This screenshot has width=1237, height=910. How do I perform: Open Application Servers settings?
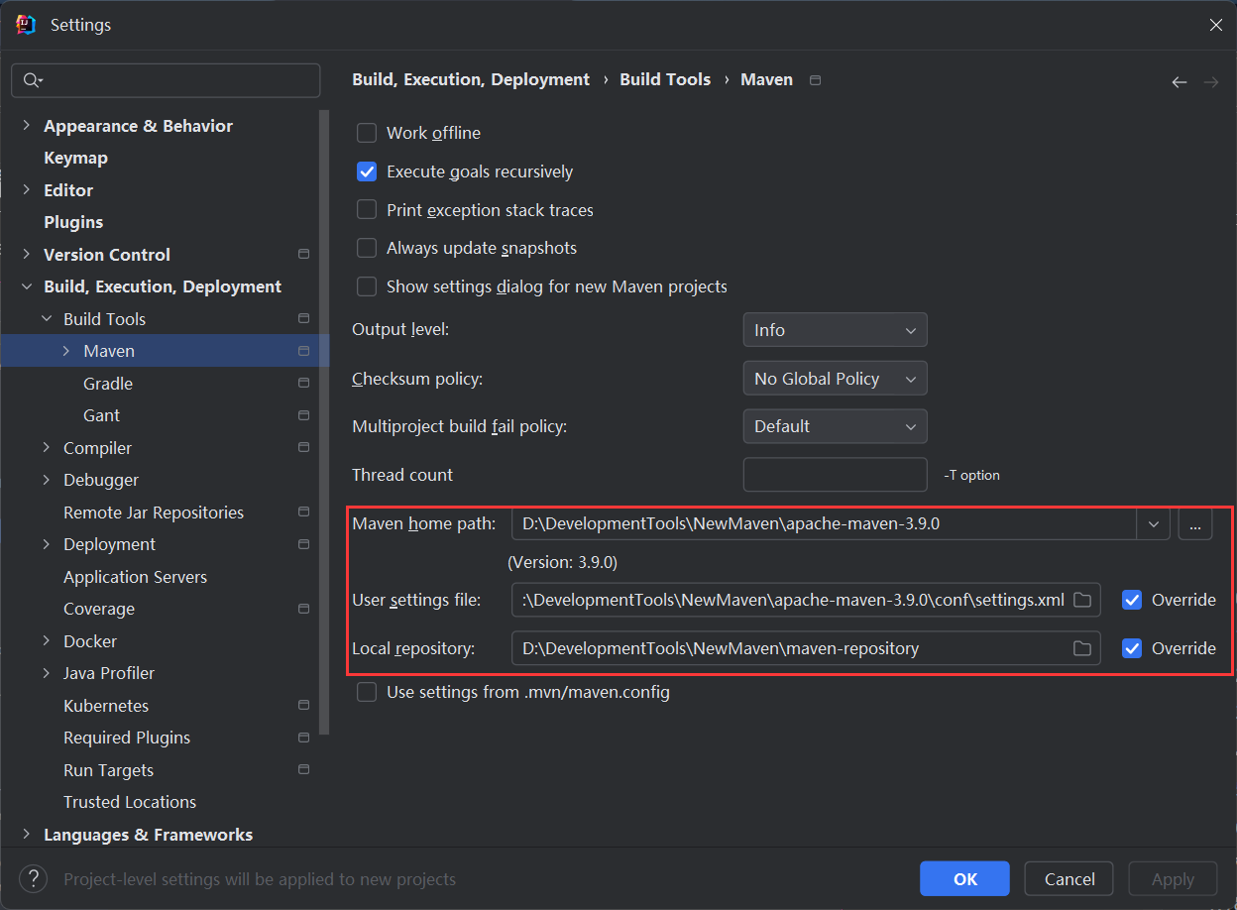135,577
